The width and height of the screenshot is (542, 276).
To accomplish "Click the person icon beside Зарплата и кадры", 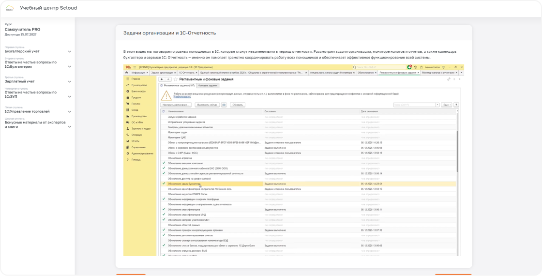I will coord(128,129).
